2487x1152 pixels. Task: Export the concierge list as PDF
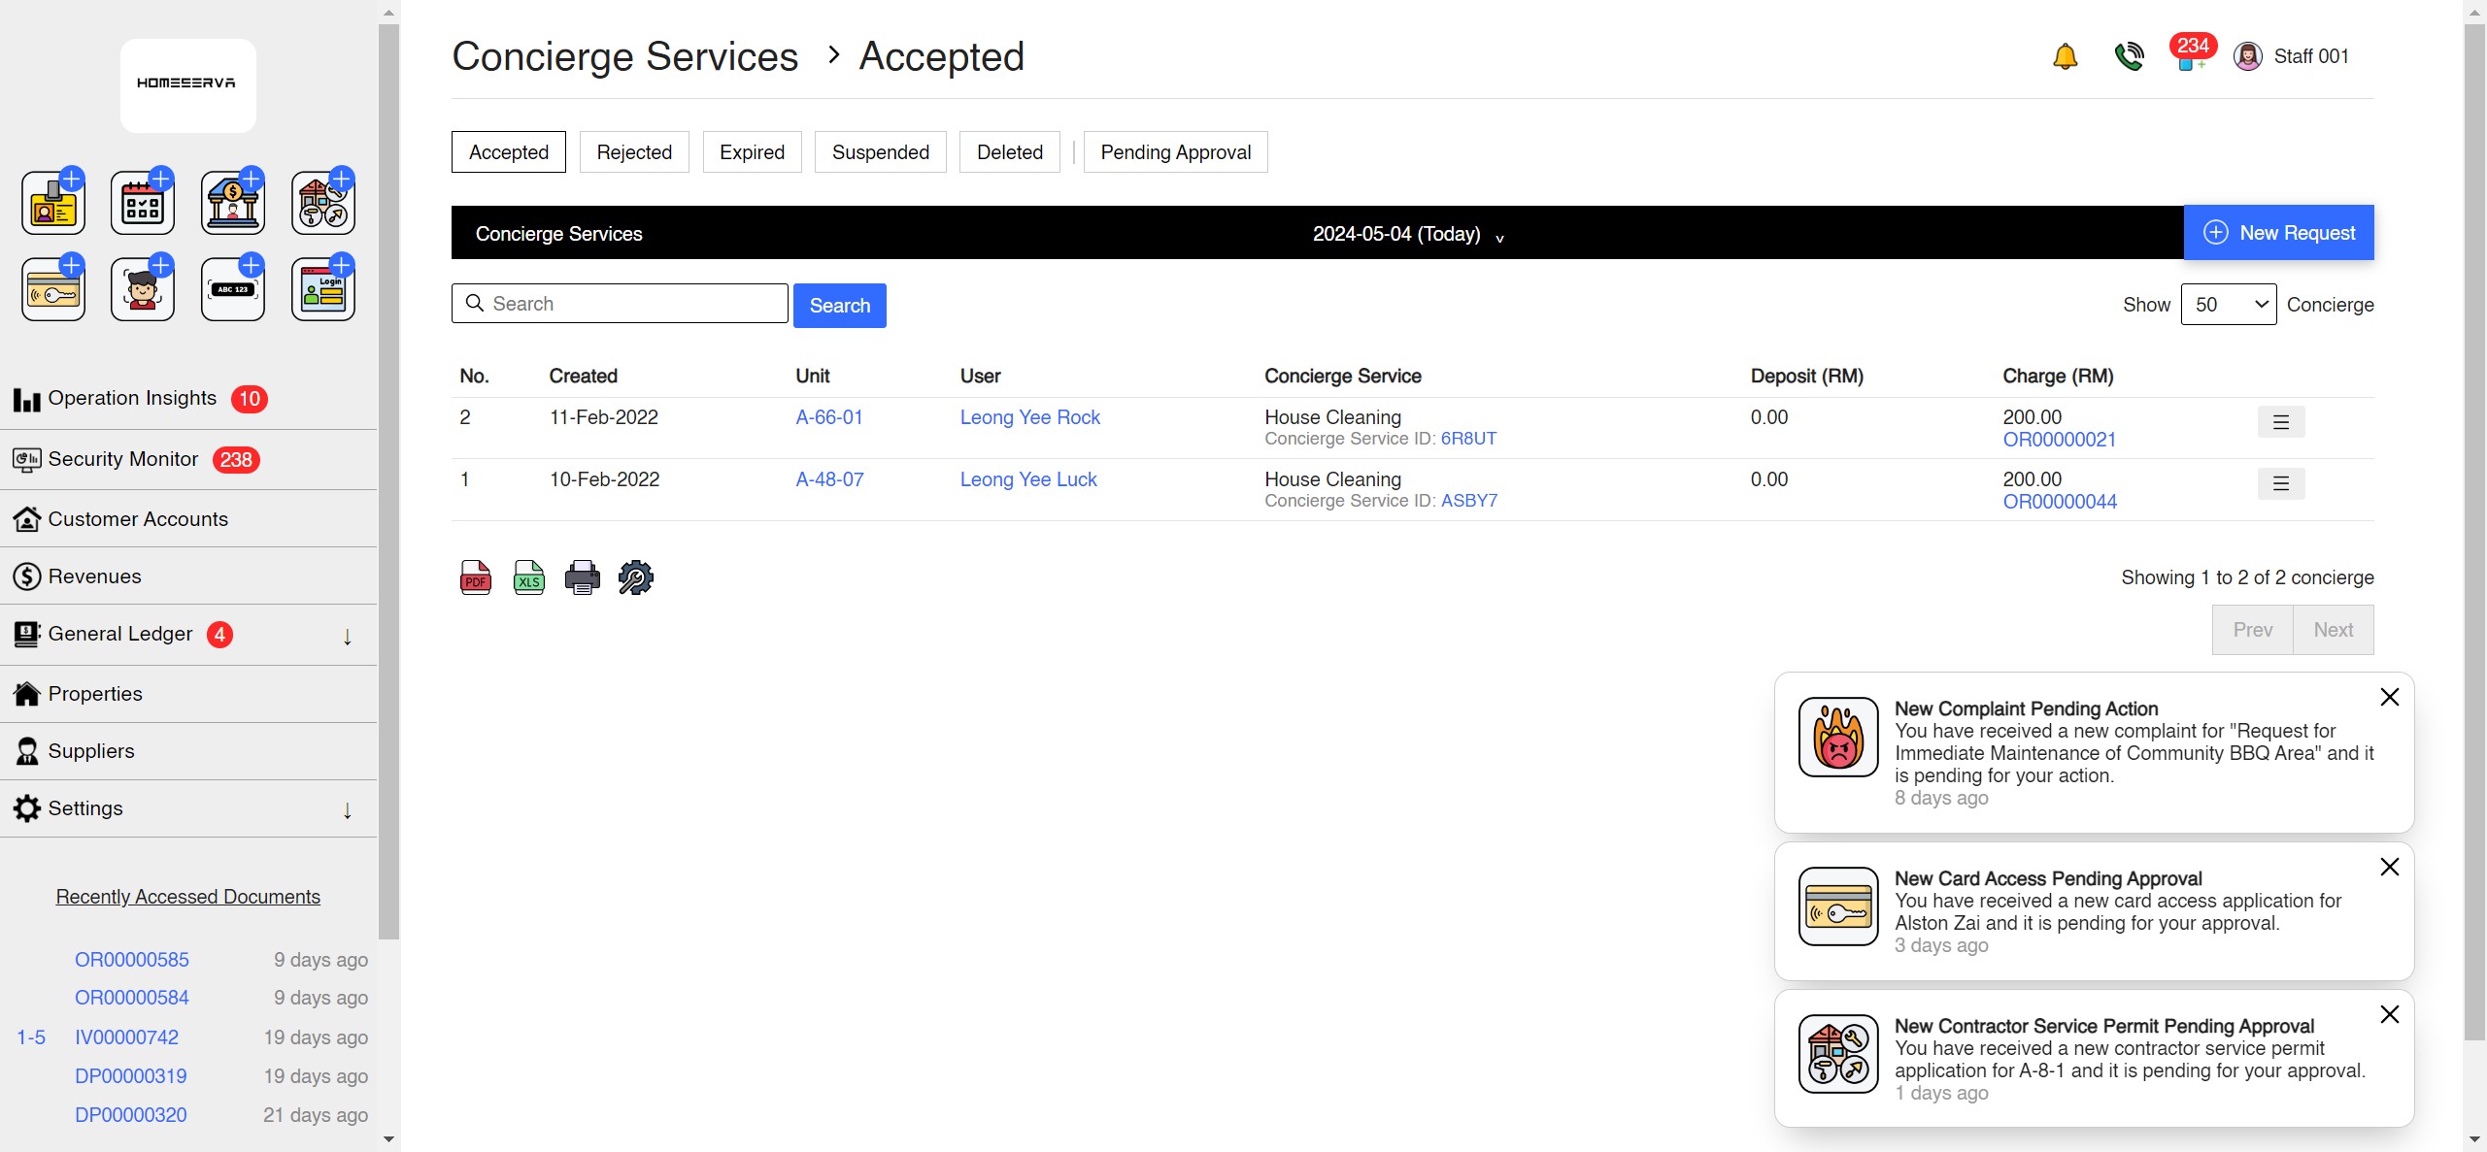(475, 576)
